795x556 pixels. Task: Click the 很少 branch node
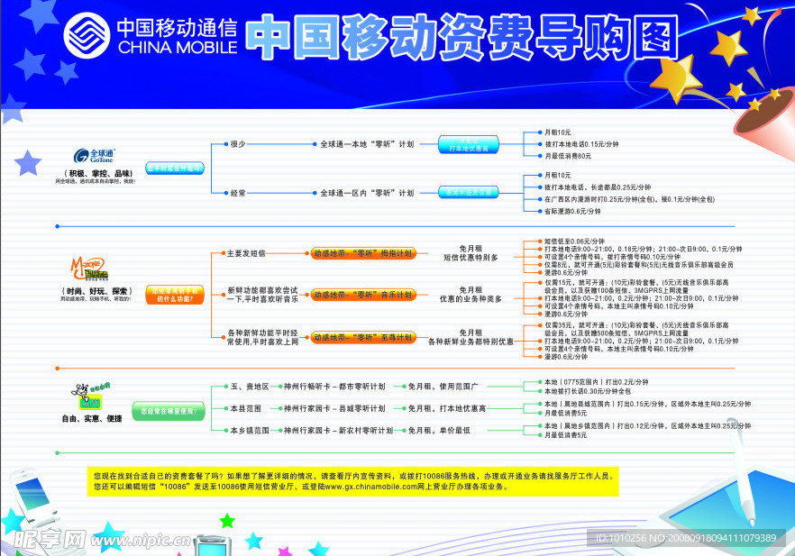click(x=238, y=144)
